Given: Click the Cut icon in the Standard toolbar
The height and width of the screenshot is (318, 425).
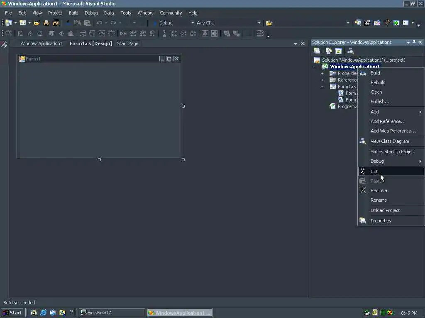Looking at the screenshot, I should click(68, 23).
